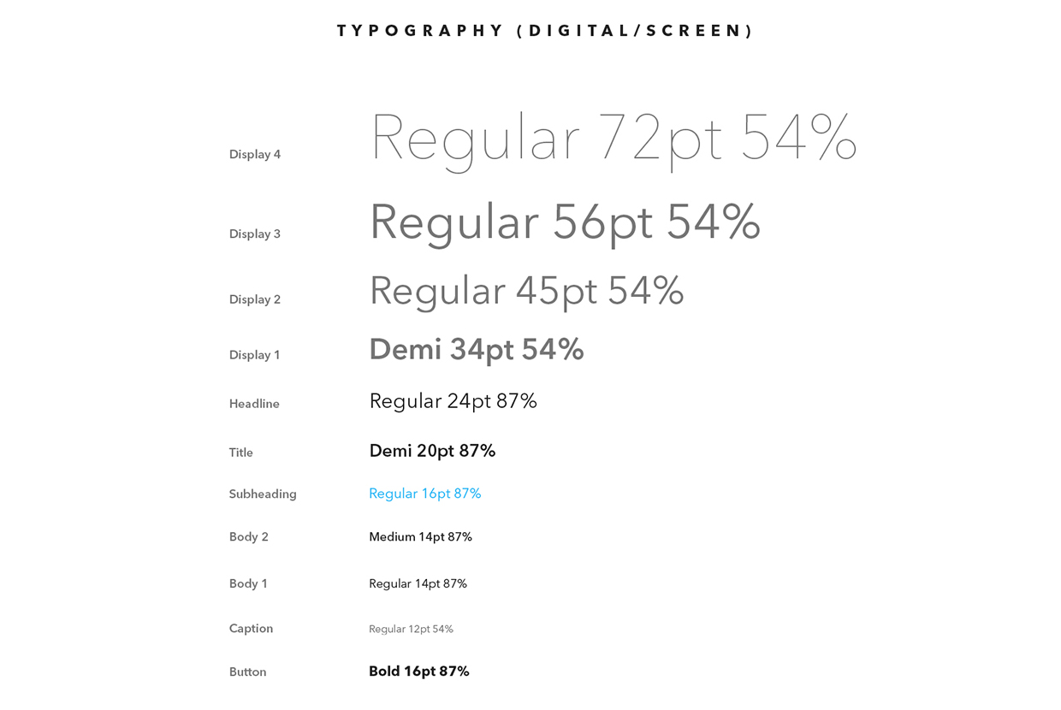Click the Bold 16pt 87% button text
The height and width of the screenshot is (710, 1061).
[x=419, y=672]
